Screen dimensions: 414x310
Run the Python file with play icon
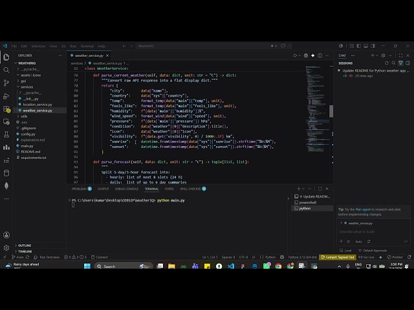click(x=295, y=56)
